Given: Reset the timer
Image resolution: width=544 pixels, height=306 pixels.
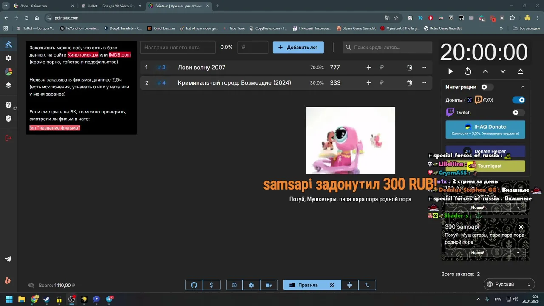Looking at the screenshot, I should pos(468,71).
